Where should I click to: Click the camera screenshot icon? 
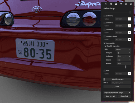pyautogui.click(x=116, y=4)
